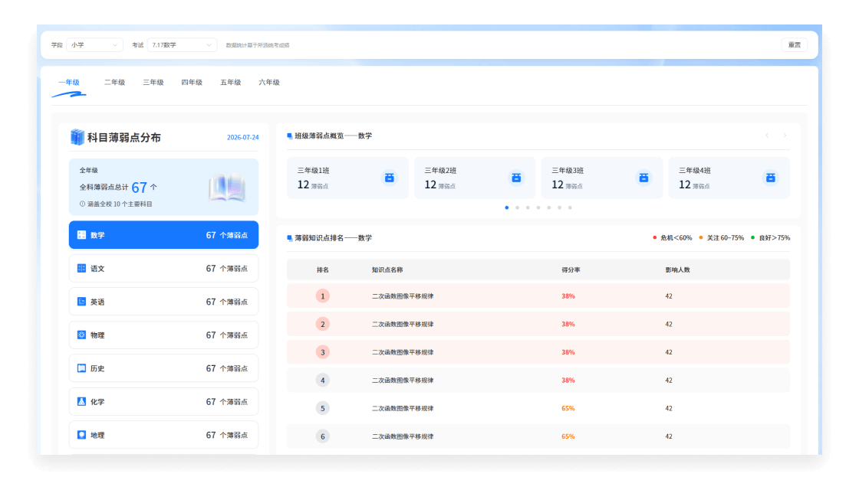Select the second carousel pagination dot
Image resolution: width=859 pixels, height=490 pixels.
pos(517,207)
